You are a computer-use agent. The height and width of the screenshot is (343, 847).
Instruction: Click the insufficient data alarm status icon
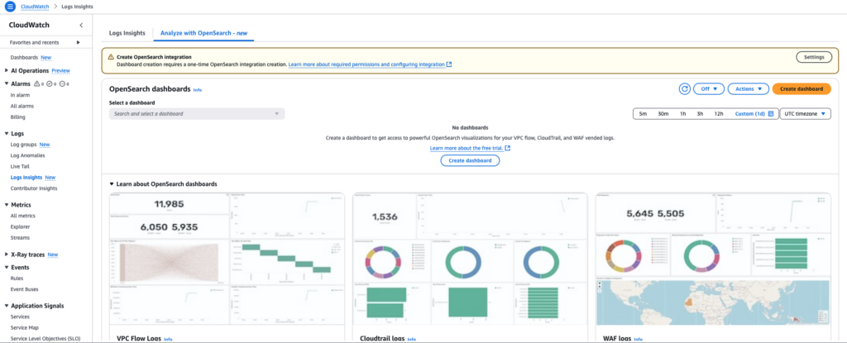(61, 83)
